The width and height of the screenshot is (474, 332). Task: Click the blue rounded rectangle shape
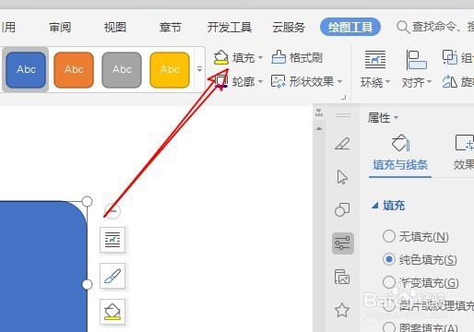pos(43,267)
